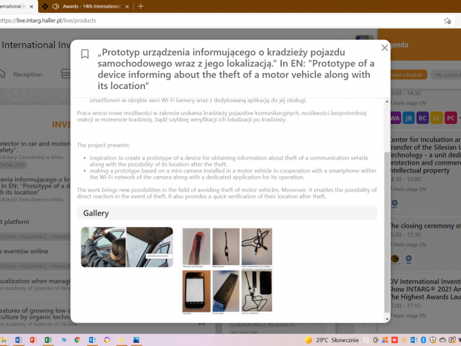The image size is (461, 346).
Task: Open the second gallery image with device photos
Action: [x=227, y=270]
